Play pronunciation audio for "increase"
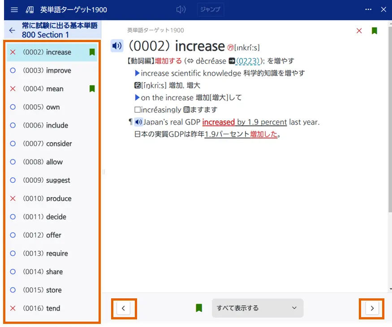Screen dimensions: 392x327 116,46
